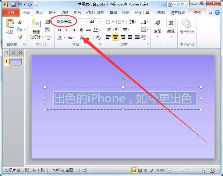Click the spell check status icon
Viewport: 223px width, 176px height.
point(84,170)
